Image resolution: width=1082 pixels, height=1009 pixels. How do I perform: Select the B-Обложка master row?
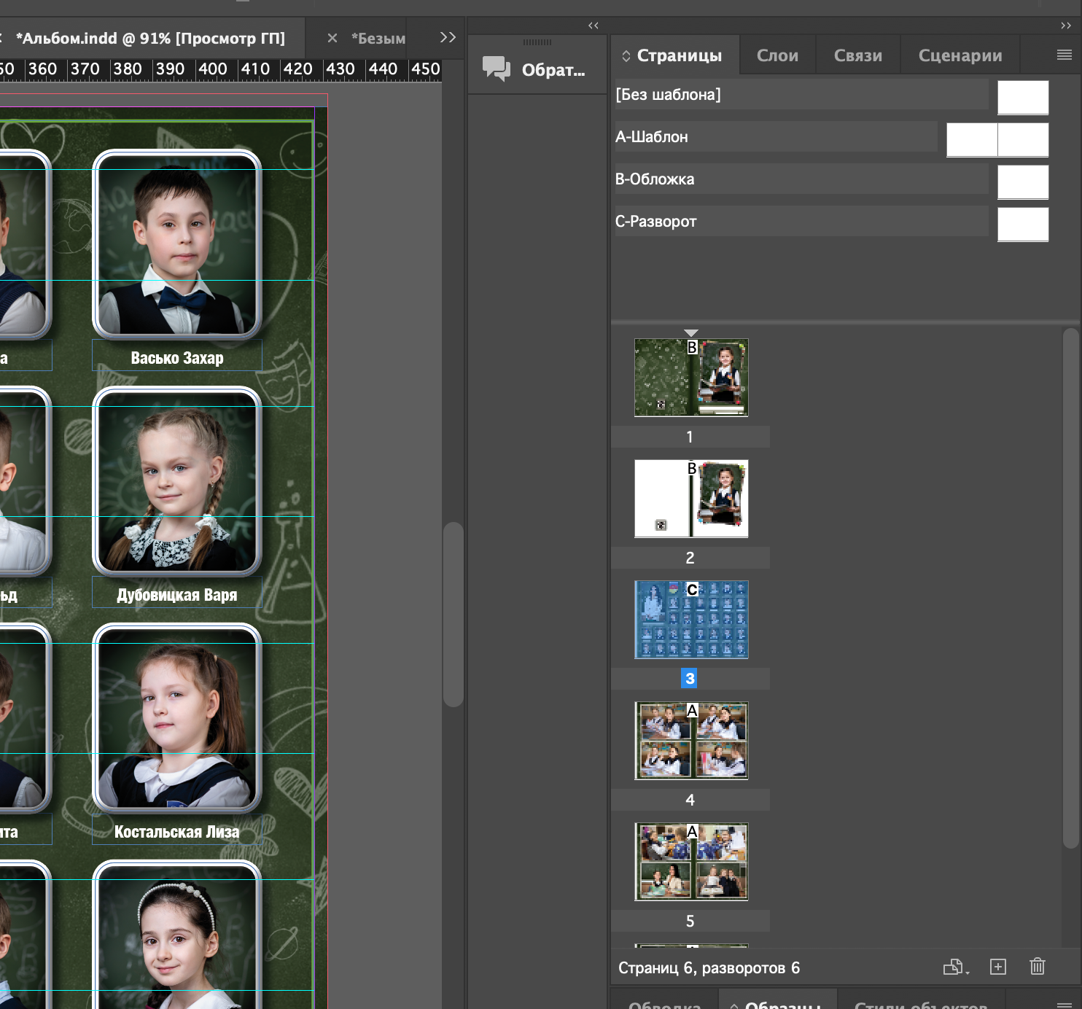click(x=801, y=179)
